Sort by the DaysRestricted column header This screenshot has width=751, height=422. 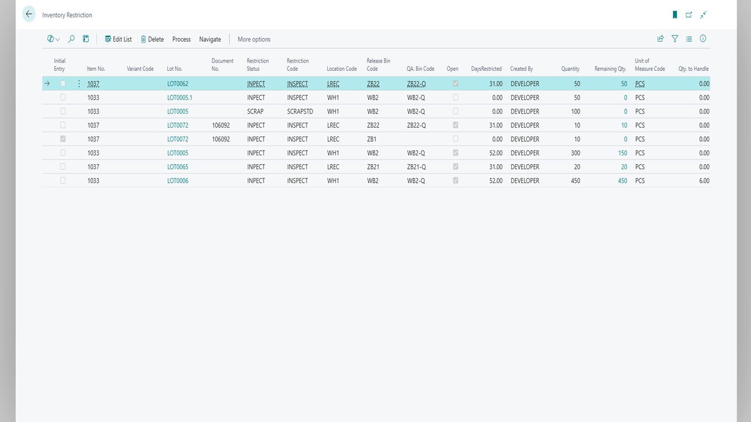coord(486,69)
